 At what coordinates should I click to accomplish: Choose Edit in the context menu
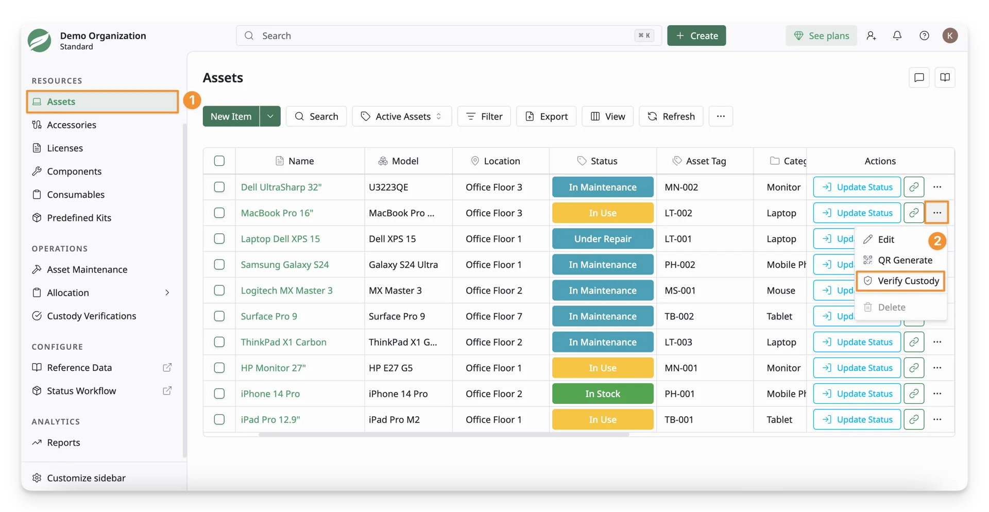point(900,240)
